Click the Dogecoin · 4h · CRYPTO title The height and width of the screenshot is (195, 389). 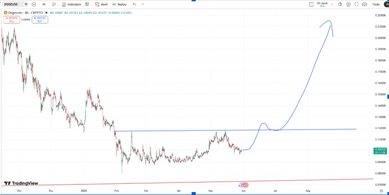click(x=26, y=13)
